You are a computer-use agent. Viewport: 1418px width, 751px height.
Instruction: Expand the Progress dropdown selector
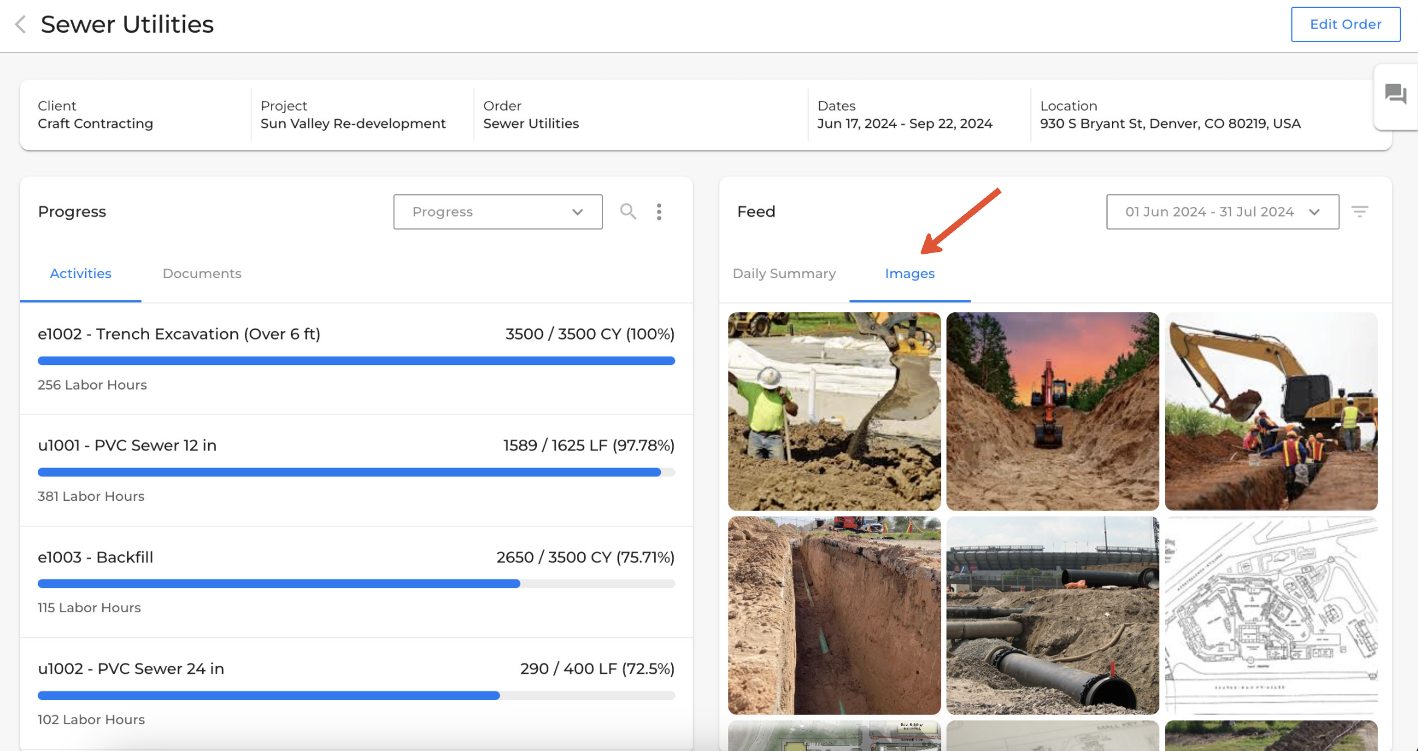pos(497,212)
